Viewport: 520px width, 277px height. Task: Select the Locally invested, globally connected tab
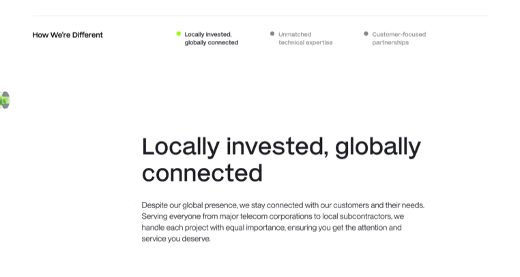pyautogui.click(x=211, y=38)
